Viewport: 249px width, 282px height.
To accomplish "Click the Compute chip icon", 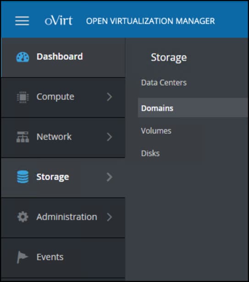I will [x=22, y=97].
